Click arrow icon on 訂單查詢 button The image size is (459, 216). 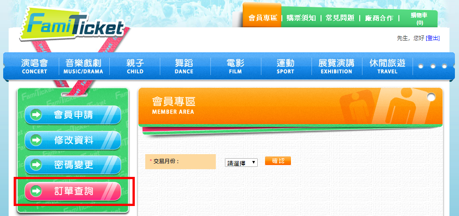pos(36,191)
